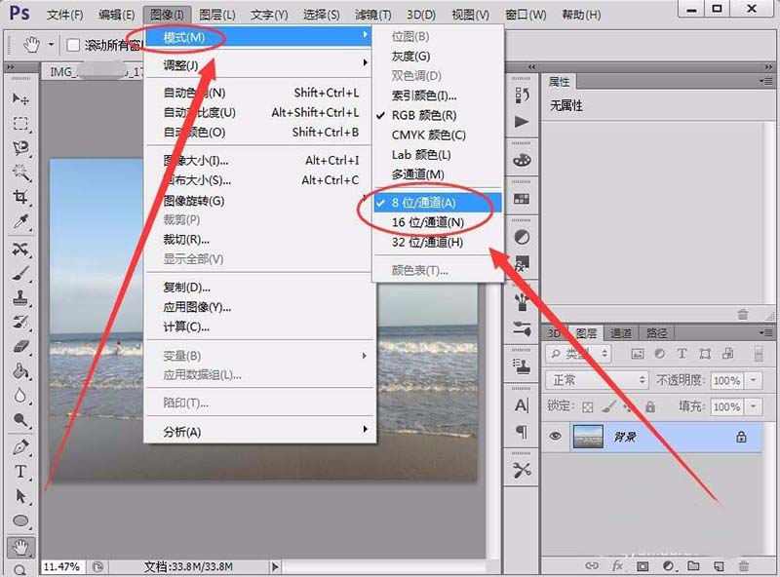The width and height of the screenshot is (780, 577).
Task: Delete layer using the trash icon
Action: pos(742,563)
